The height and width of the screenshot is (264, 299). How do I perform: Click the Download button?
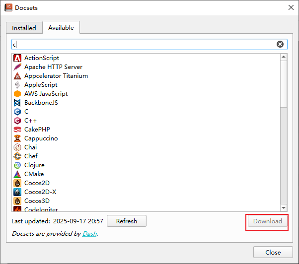click(267, 221)
